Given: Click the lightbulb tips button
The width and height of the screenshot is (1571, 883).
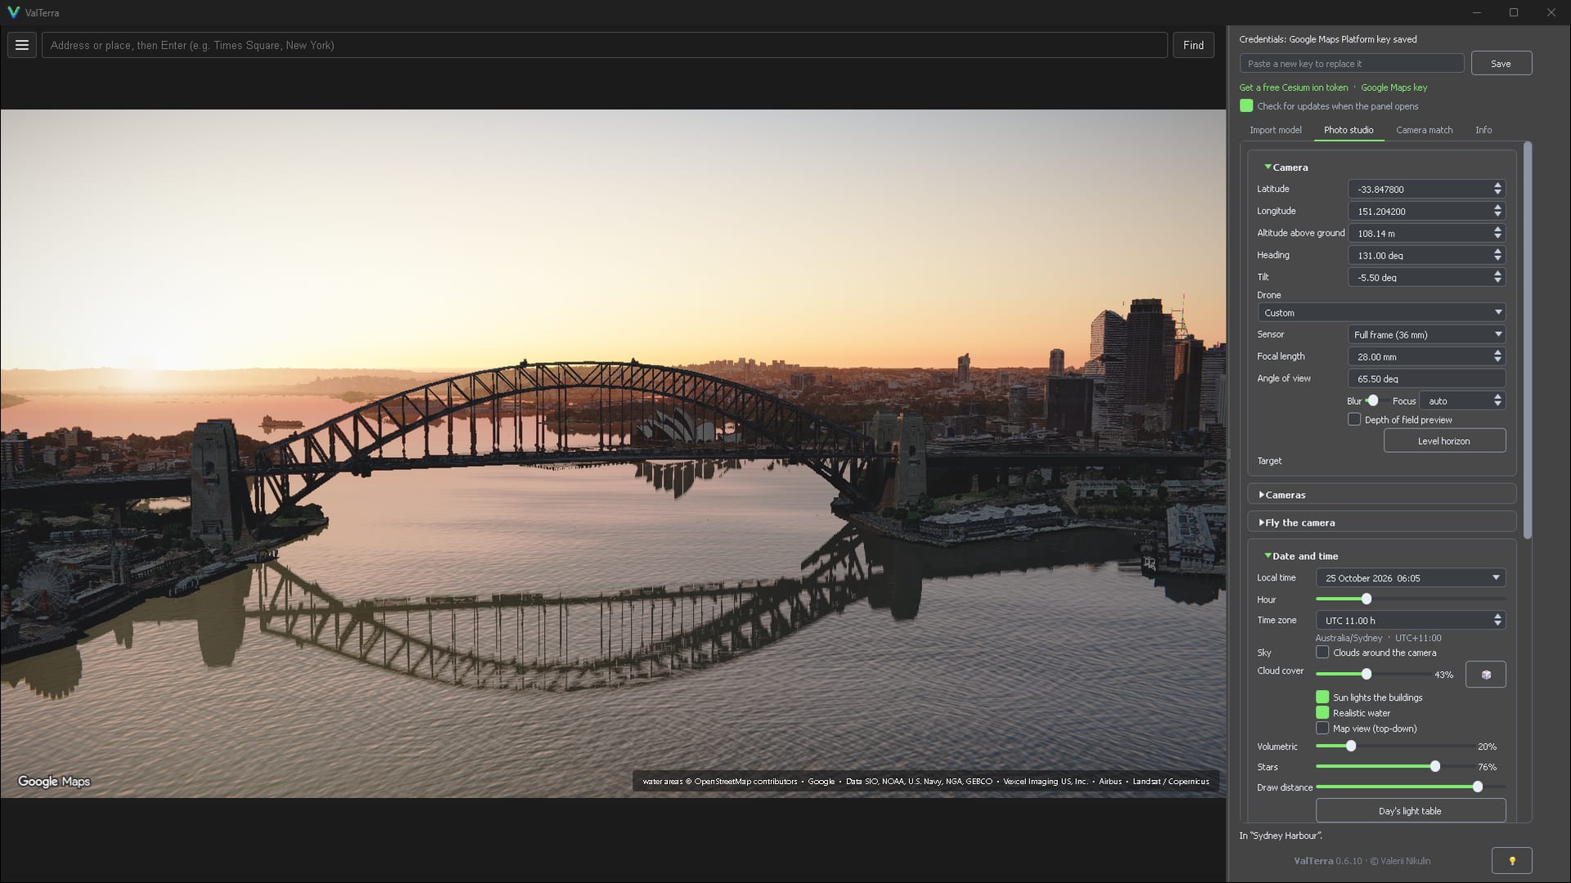Looking at the screenshot, I should [x=1511, y=860].
